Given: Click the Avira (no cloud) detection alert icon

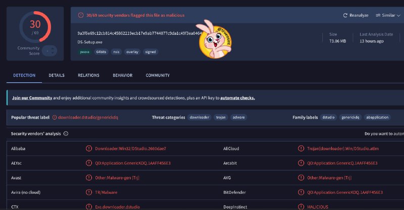Looking at the screenshot, I should tap(89, 192).
